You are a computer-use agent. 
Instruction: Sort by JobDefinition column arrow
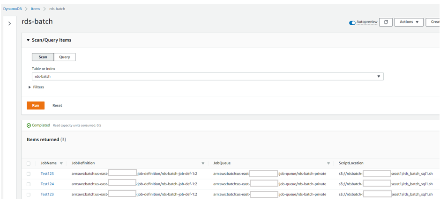point(203,163)
